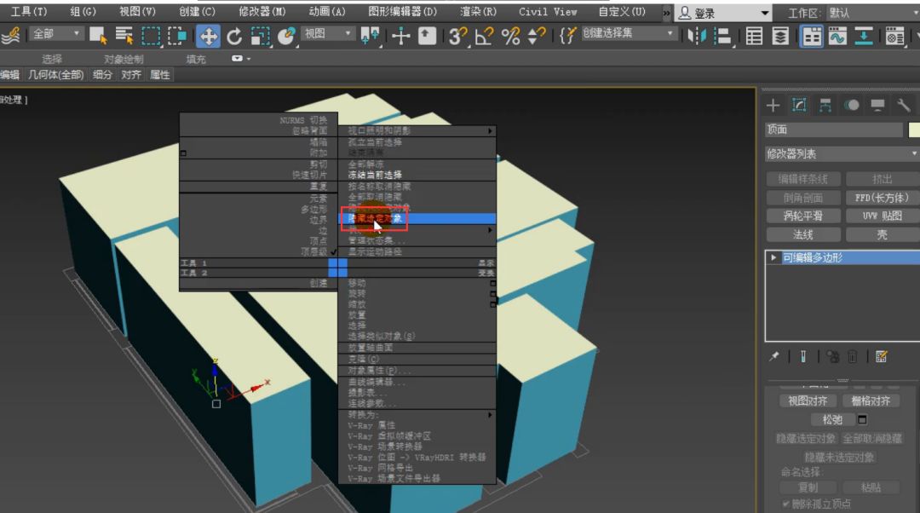The height and width of the screenshot is (513, 920).
Task: Click the Configure Modifier Sets icon
Action: coord(881,356)
